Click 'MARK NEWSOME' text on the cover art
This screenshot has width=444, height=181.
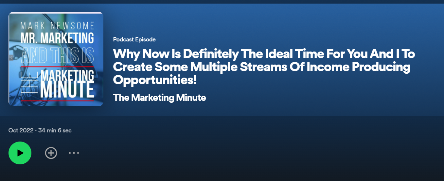point(57,25)
